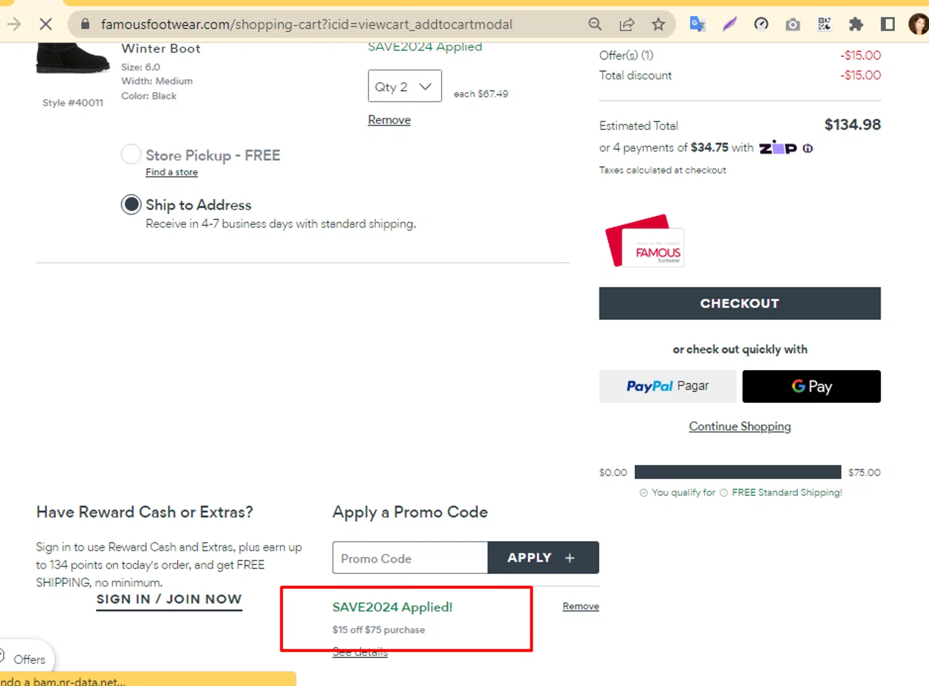Click the padlock site info icon
The image size is (929, 686).
click(85, 24)
